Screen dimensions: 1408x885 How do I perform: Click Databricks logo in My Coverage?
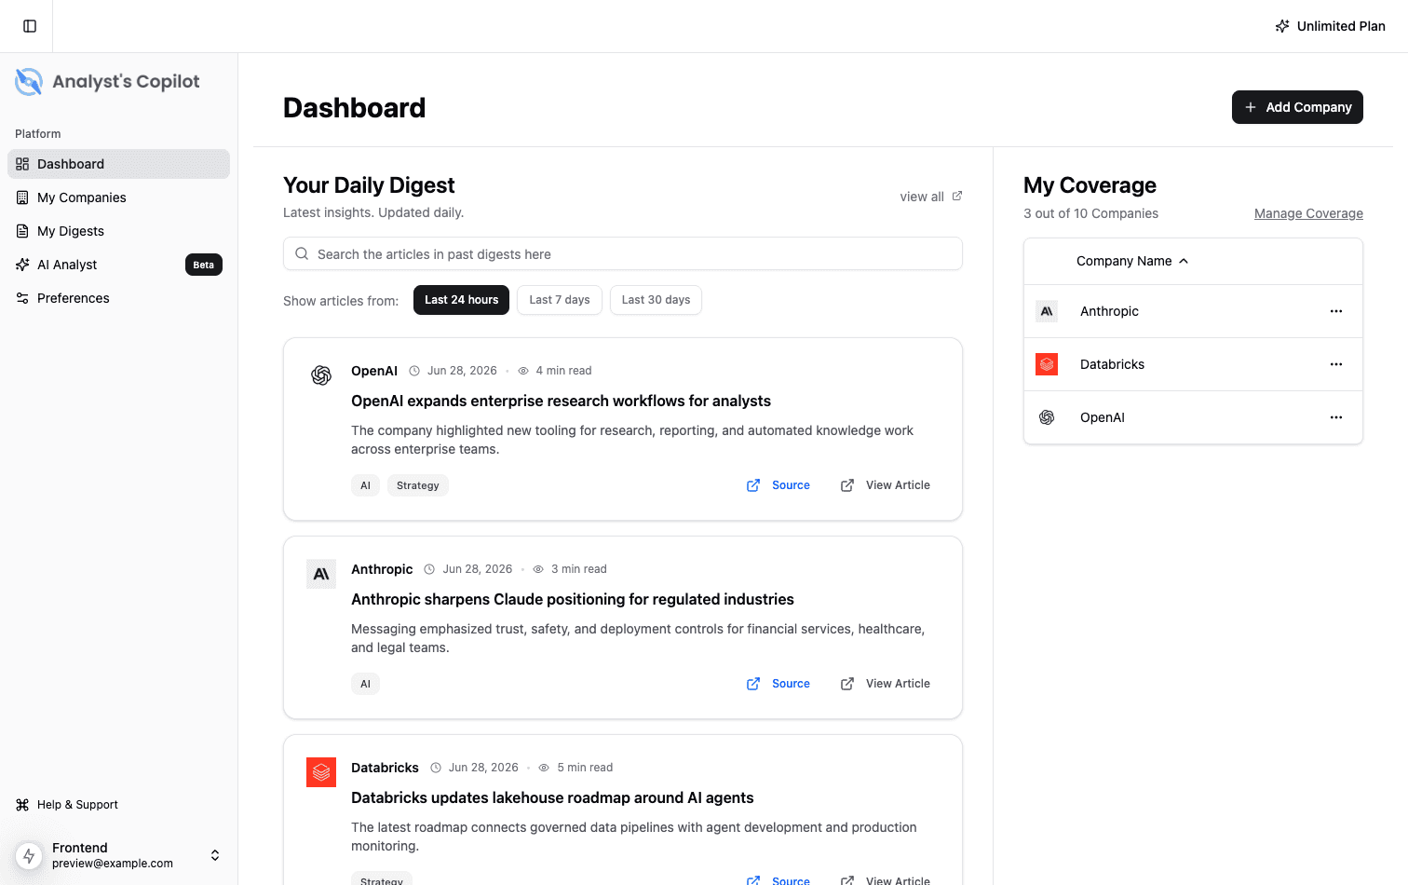1047,364
